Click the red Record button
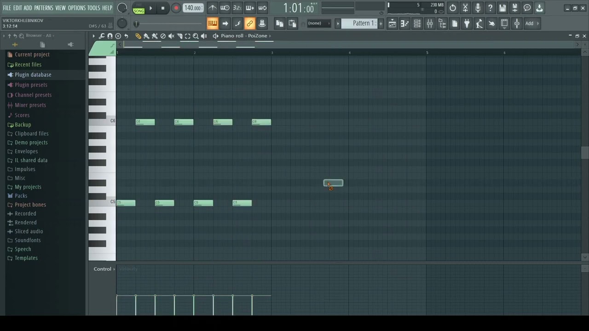 (176, 8)
